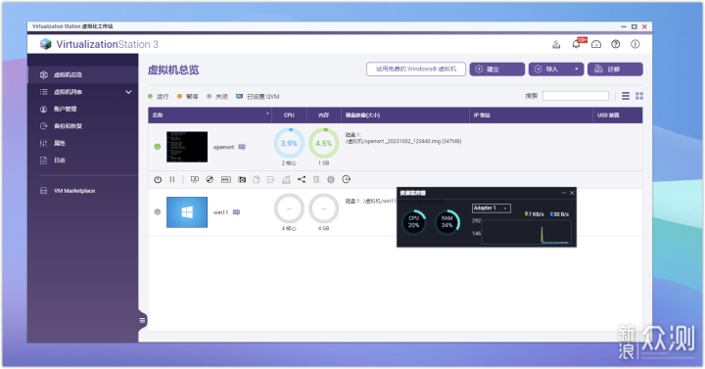
Task: Collapse the sidebar with the handle
Action: click(142, 320)
